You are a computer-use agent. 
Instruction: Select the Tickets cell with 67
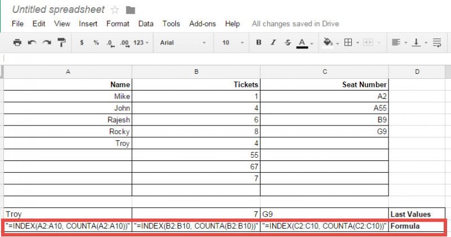(196, 167)
